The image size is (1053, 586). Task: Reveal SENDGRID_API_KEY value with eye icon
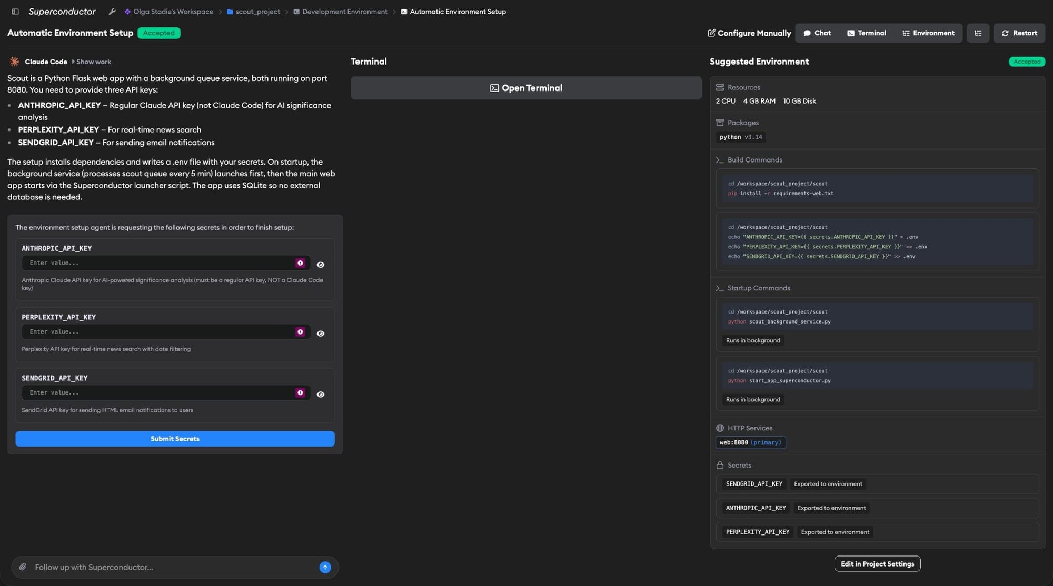pos(321,395)
